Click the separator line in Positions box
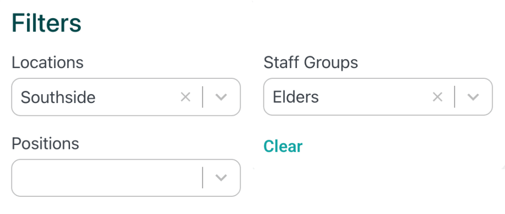This screenshot has height=214, width=505. 203,178
